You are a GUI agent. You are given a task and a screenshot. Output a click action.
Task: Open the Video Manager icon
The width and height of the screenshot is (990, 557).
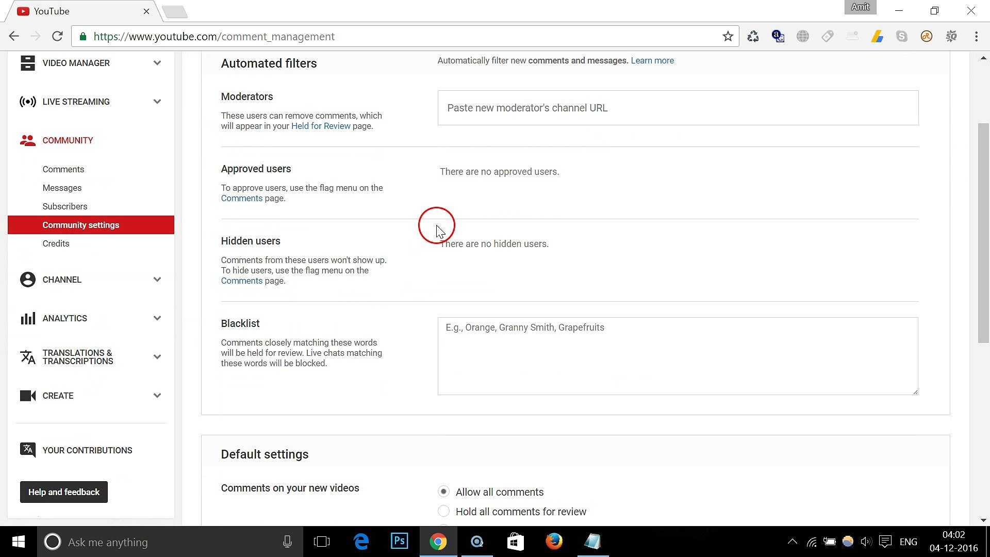28,62
